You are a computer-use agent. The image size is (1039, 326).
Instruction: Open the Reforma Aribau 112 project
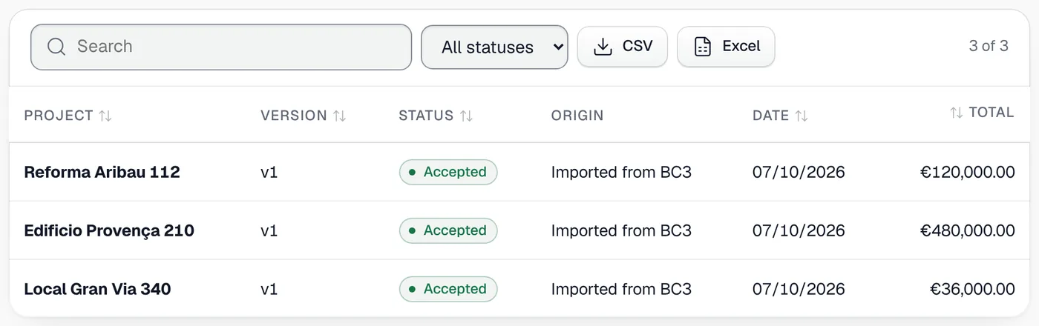coord(102,172)
